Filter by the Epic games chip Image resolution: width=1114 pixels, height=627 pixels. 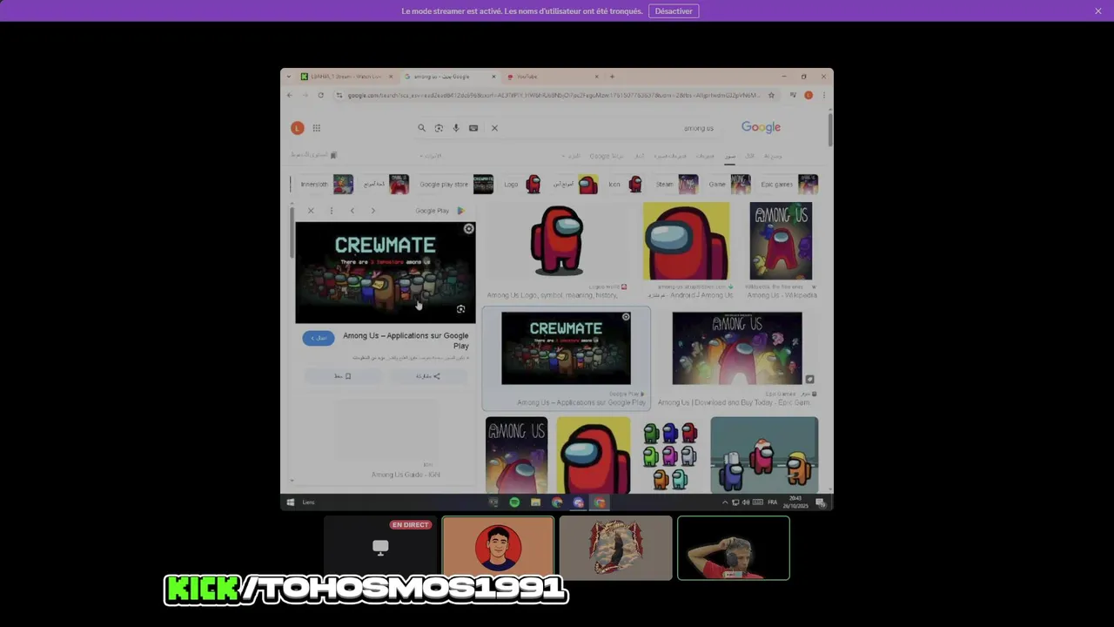click(789, 185)
